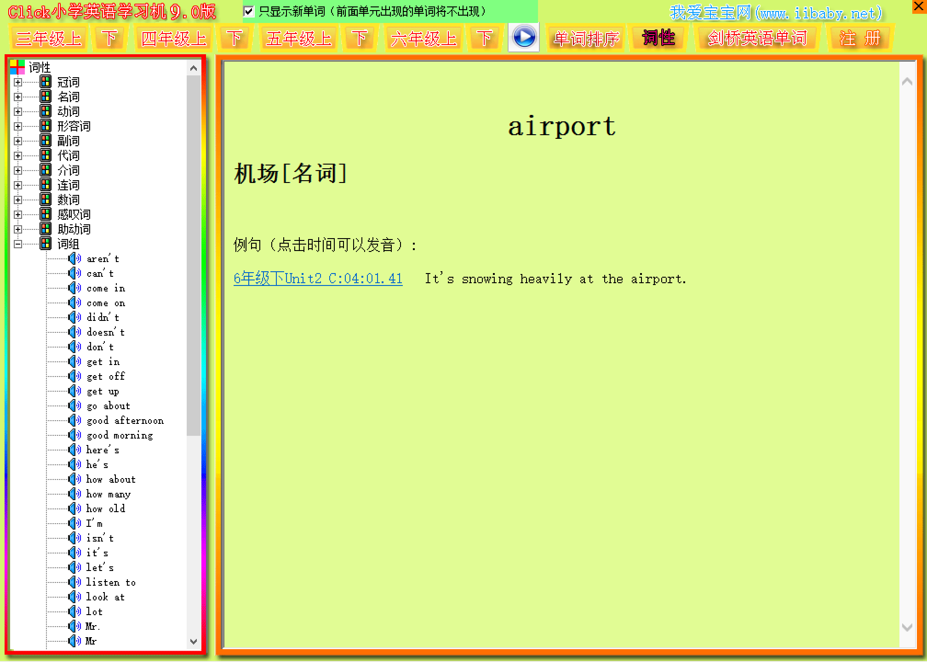Screen dimensions: 927x662
Task: Play the "listen to" speaker icon
Action: click(74, 582)
